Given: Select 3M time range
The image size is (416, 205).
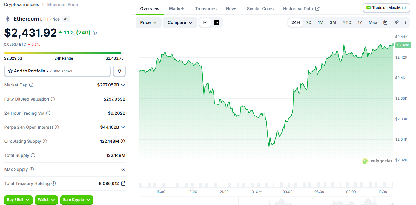Looking at the screenshot, I should pyautogui.click(x=333, y=22).
